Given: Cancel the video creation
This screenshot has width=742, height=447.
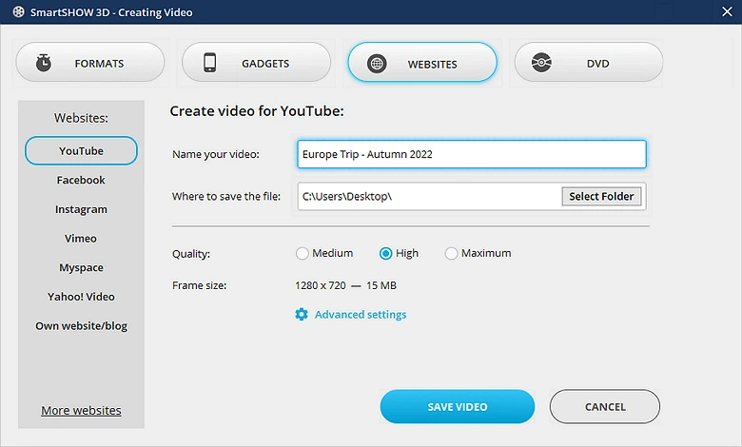Looking at the screenshot, I should 605,407.
